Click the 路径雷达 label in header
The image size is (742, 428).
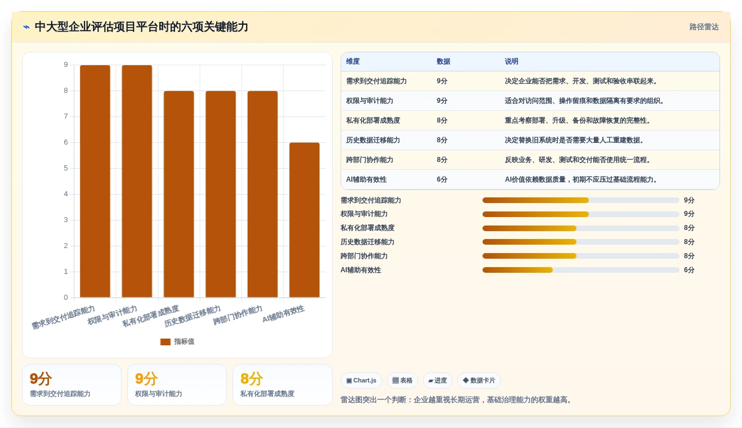704,27
